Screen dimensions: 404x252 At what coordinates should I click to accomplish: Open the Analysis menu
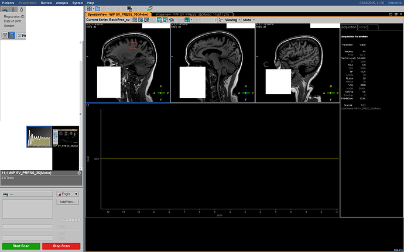(62, 3)
